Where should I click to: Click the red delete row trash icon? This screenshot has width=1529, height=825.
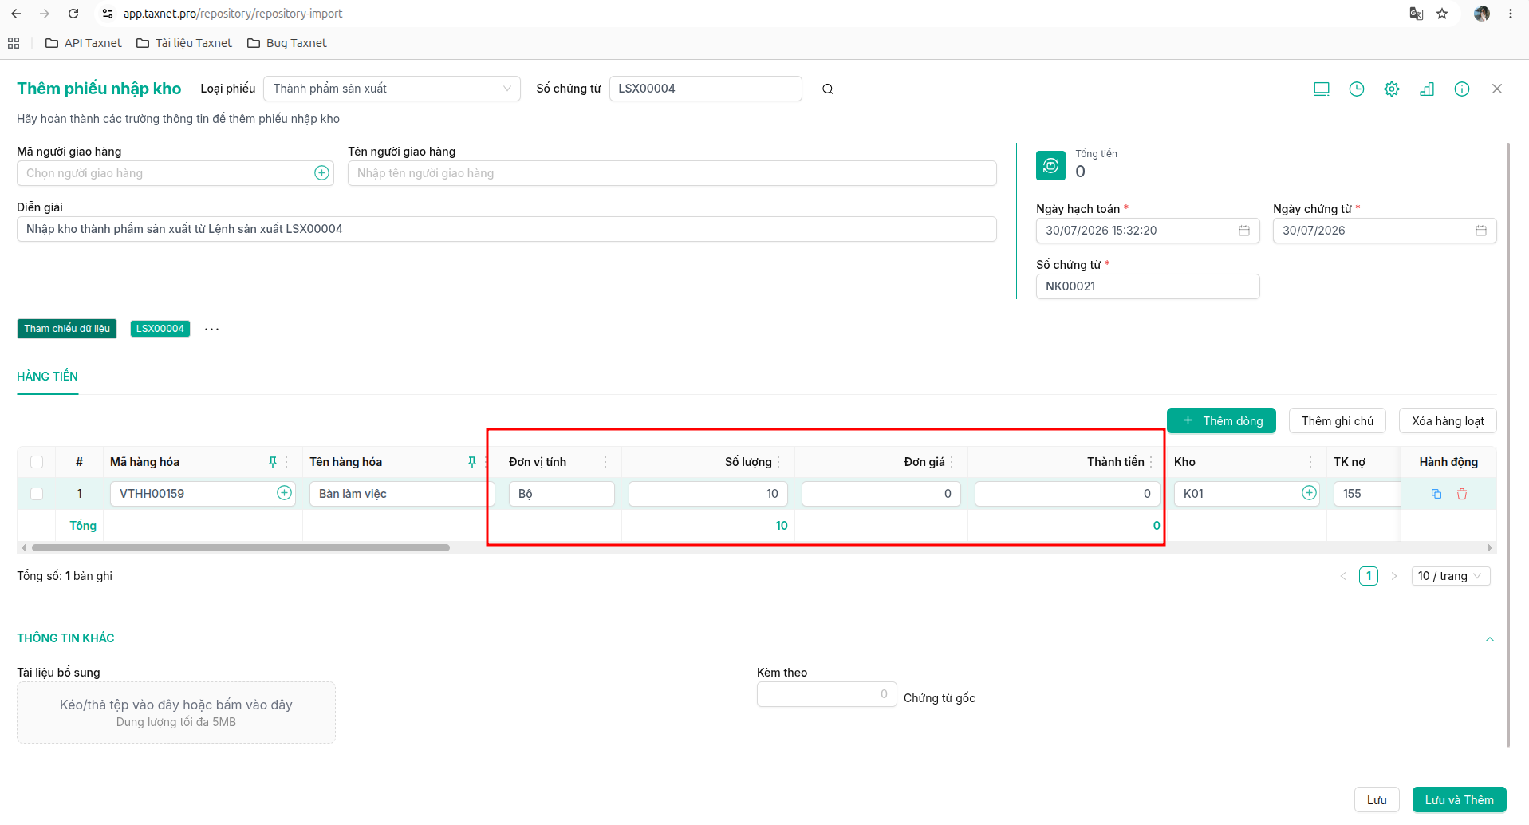point(1461,494)
